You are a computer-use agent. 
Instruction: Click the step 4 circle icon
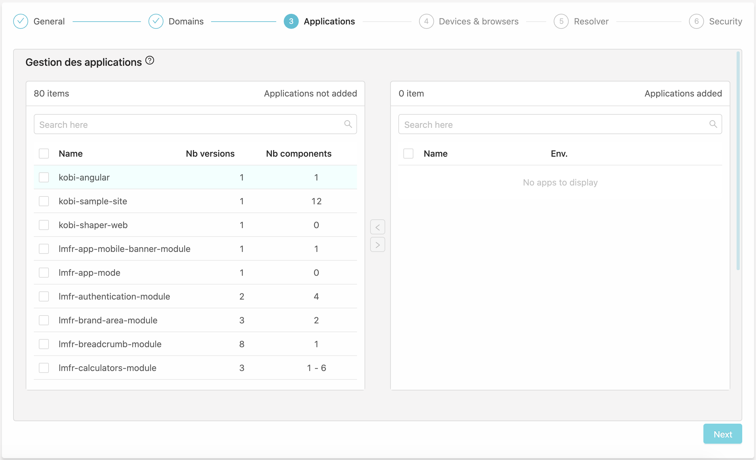click(x=426, y=21)
